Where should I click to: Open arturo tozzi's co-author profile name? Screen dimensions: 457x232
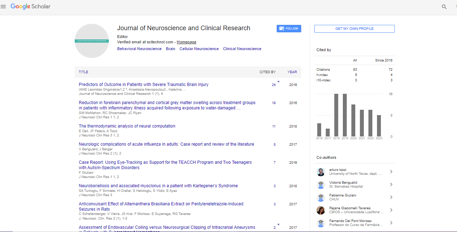[x=338, y=170]
